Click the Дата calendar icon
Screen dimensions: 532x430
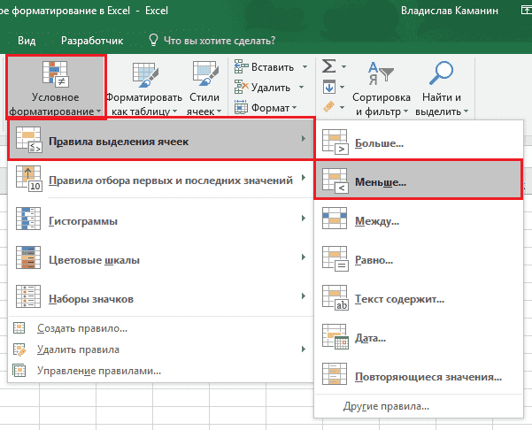pos(335,337)
